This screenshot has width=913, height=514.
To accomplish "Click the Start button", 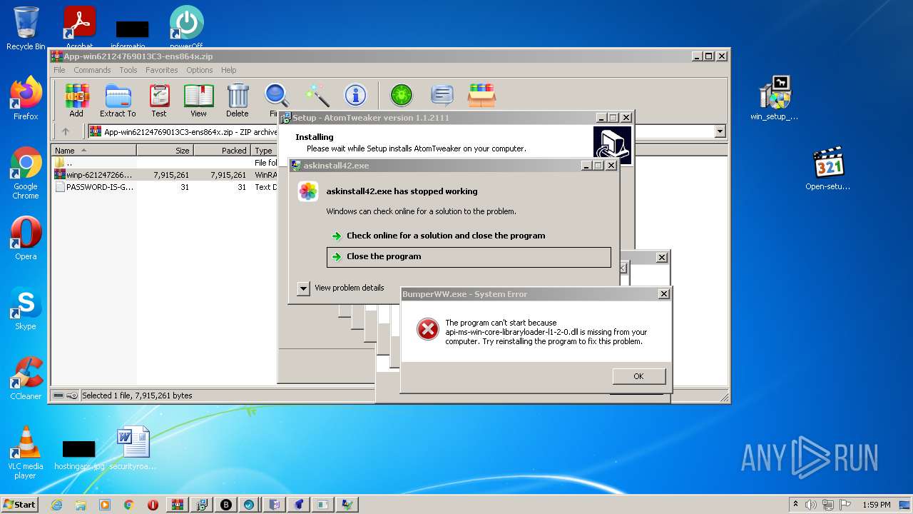I will click(20, 505).
